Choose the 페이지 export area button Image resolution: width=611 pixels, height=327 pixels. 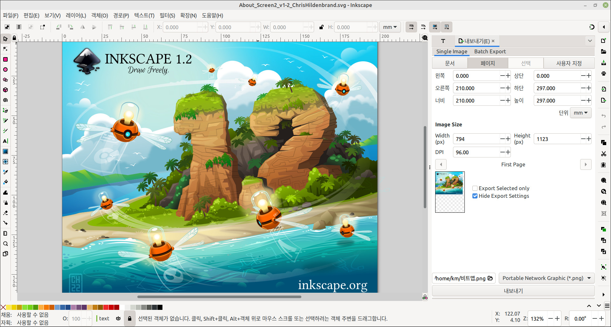pos(488,63)
